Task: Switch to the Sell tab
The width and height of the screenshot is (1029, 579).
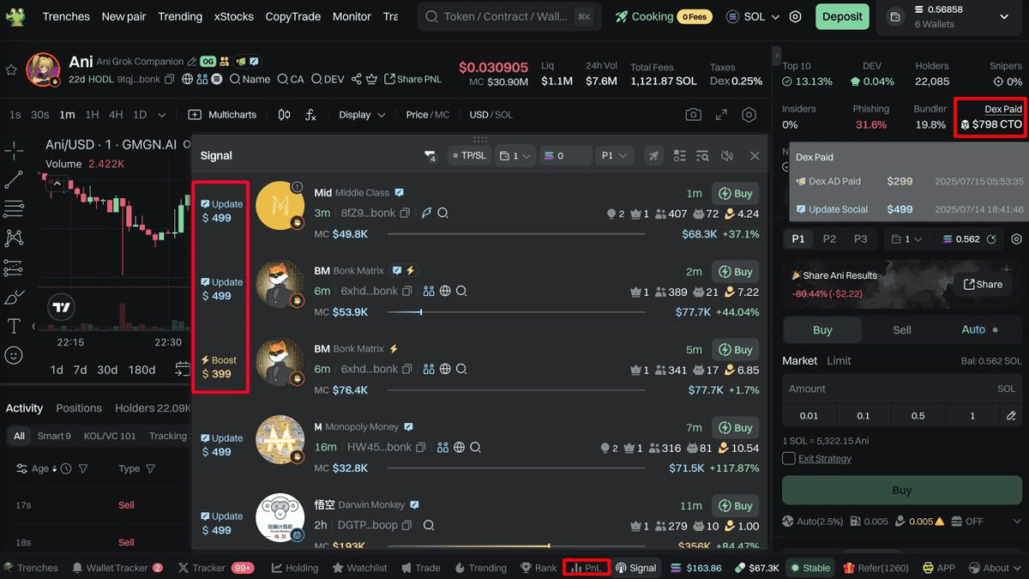Action: [902, 329]
